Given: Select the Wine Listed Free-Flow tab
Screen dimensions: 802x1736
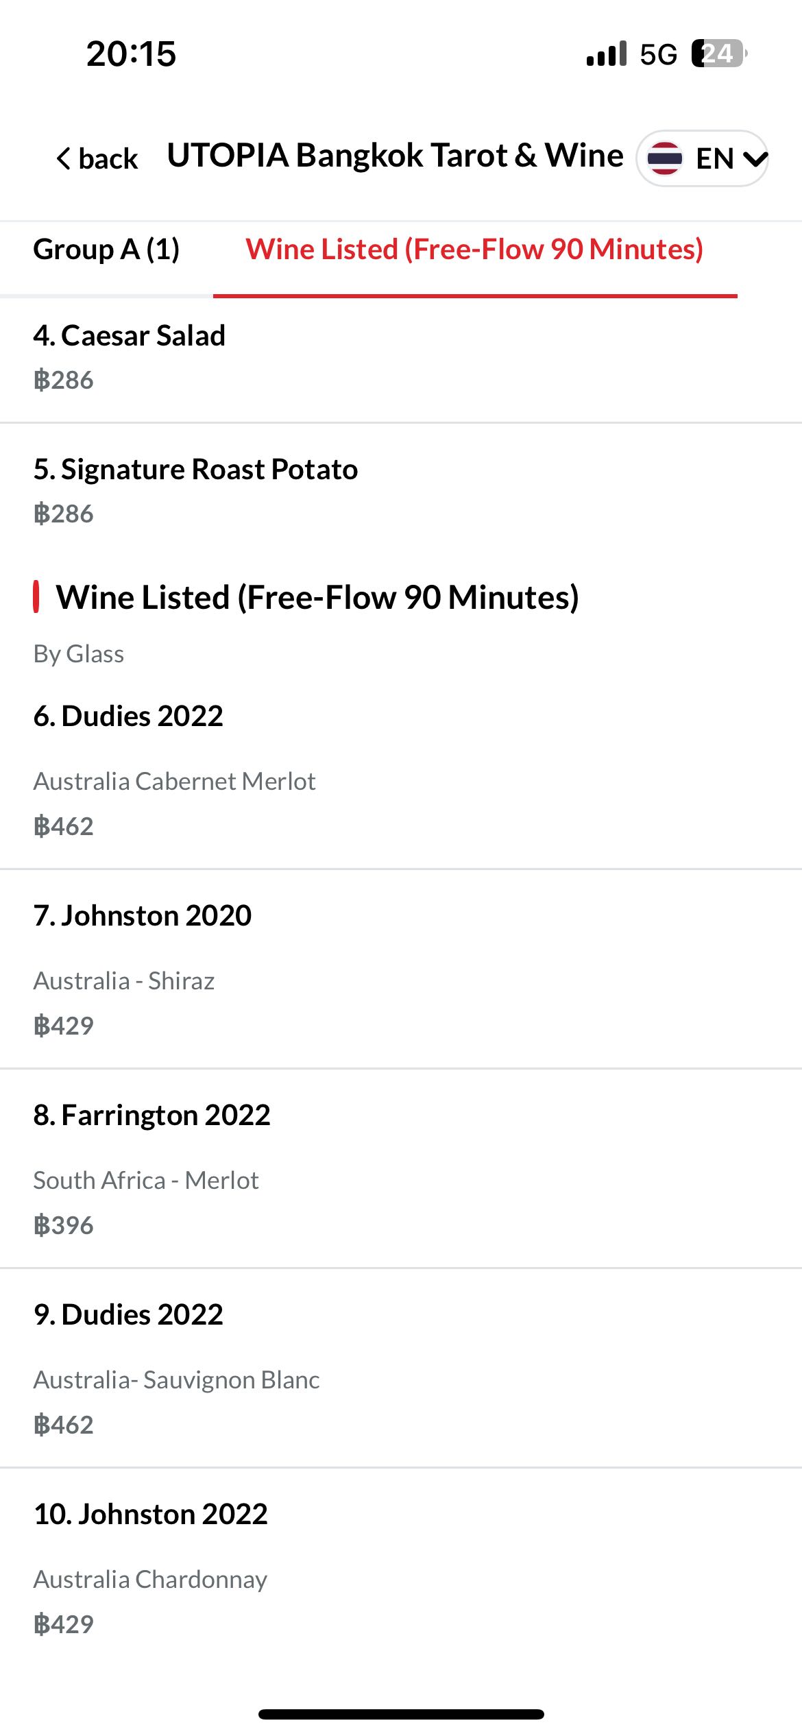Looking at the screenshot, I should point(474,250).
